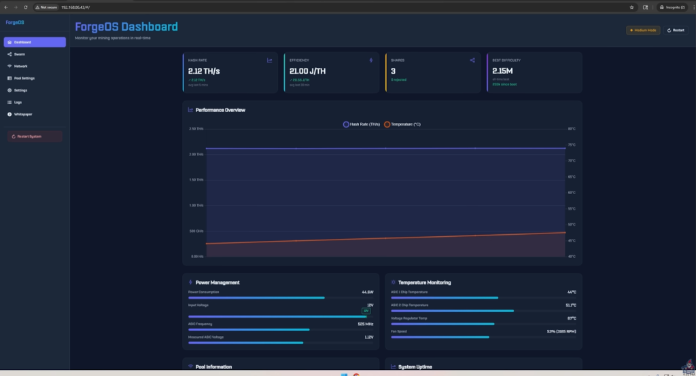Toggle Hash Rate (TH/s) series in chart legend
The height and width of the screenshot is (376, 696).
(x=362, y=124)
